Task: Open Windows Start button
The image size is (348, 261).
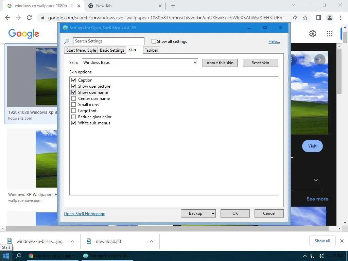Action: point(6,256)
